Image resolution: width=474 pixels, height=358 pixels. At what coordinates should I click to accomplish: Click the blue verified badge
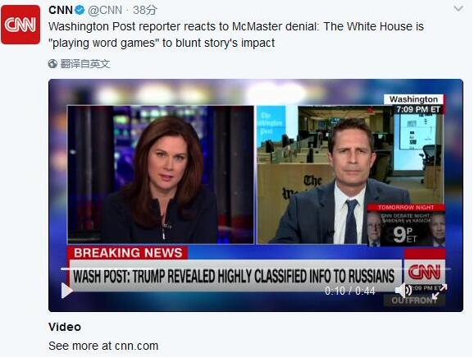point(80,11)
